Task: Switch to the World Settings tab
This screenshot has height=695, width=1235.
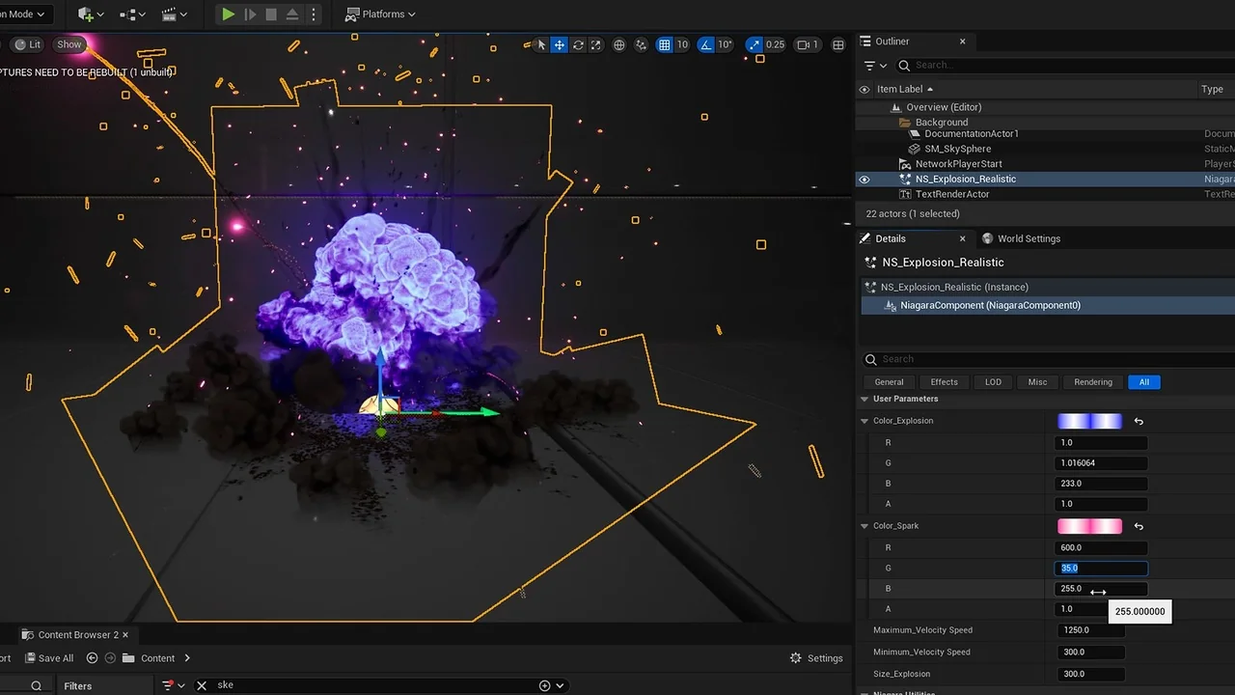Action: 1021,238
